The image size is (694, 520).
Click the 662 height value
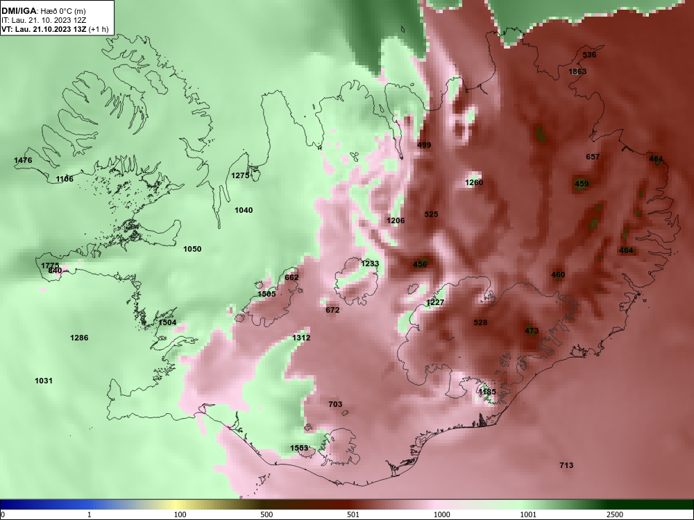tap(291, 278)
